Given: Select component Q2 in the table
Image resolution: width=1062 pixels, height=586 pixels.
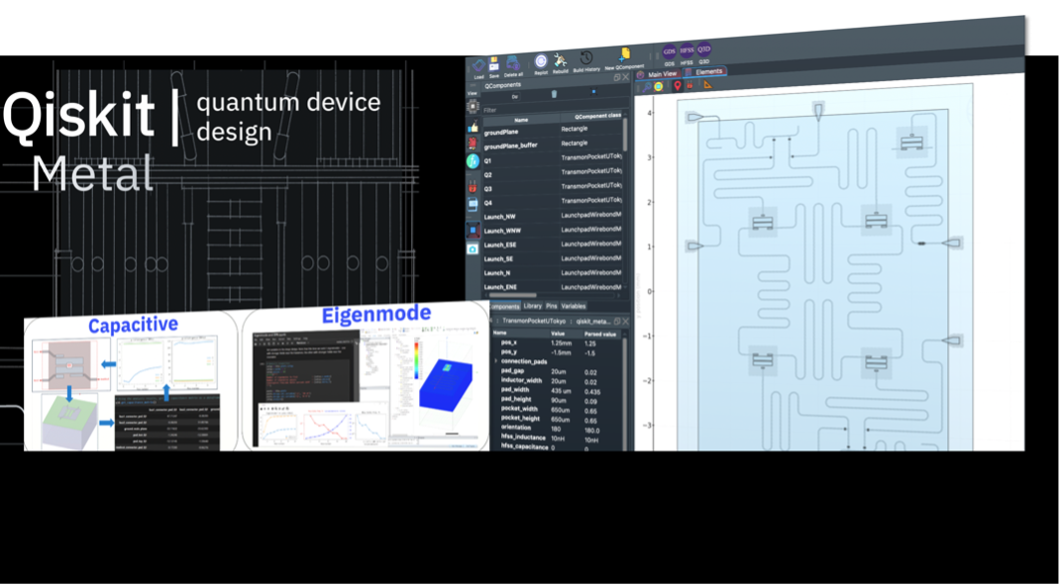Looking at the screenshot, I should (x=552, y=174).
